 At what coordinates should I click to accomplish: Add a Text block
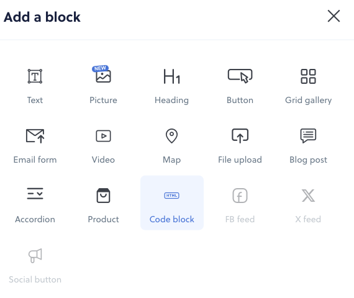(x=35, y=86)
